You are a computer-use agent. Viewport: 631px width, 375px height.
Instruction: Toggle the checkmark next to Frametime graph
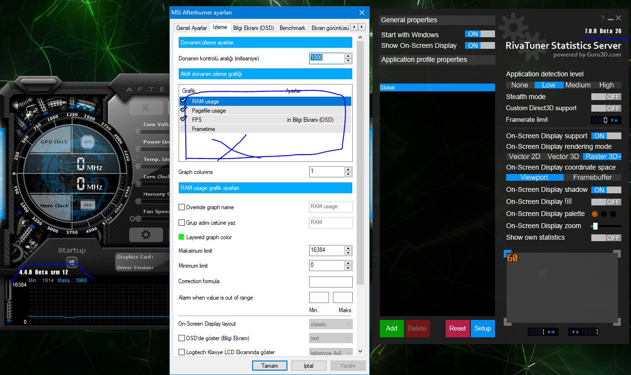click(x=183, y=129)
